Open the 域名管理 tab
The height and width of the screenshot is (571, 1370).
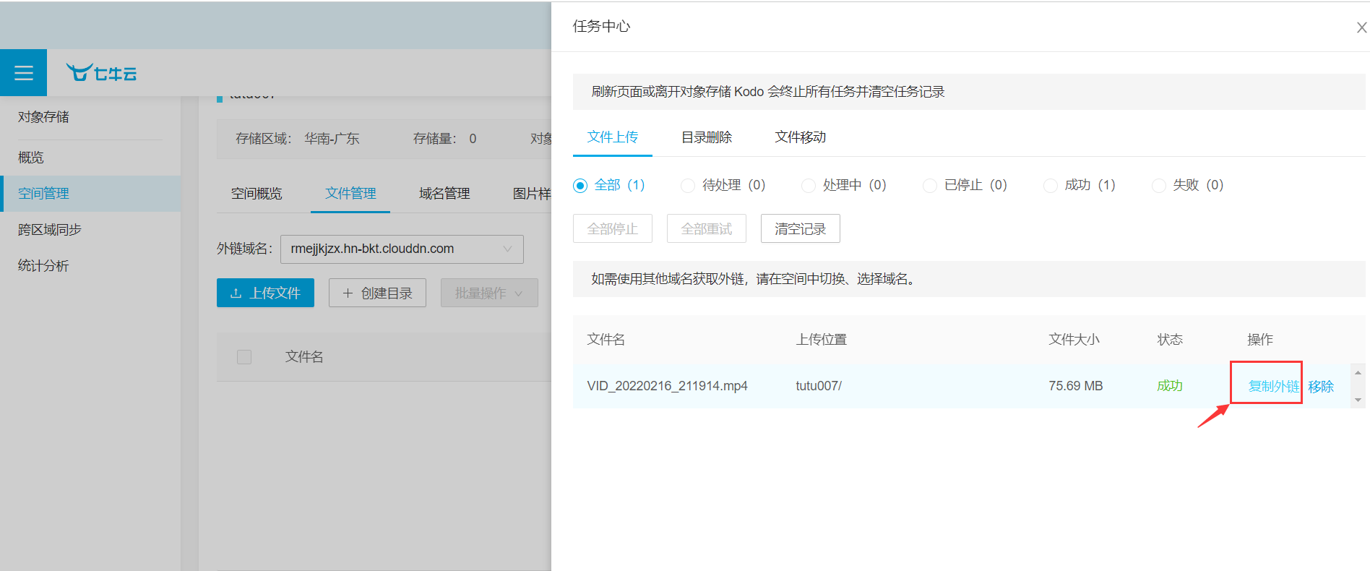pos(444,194)
